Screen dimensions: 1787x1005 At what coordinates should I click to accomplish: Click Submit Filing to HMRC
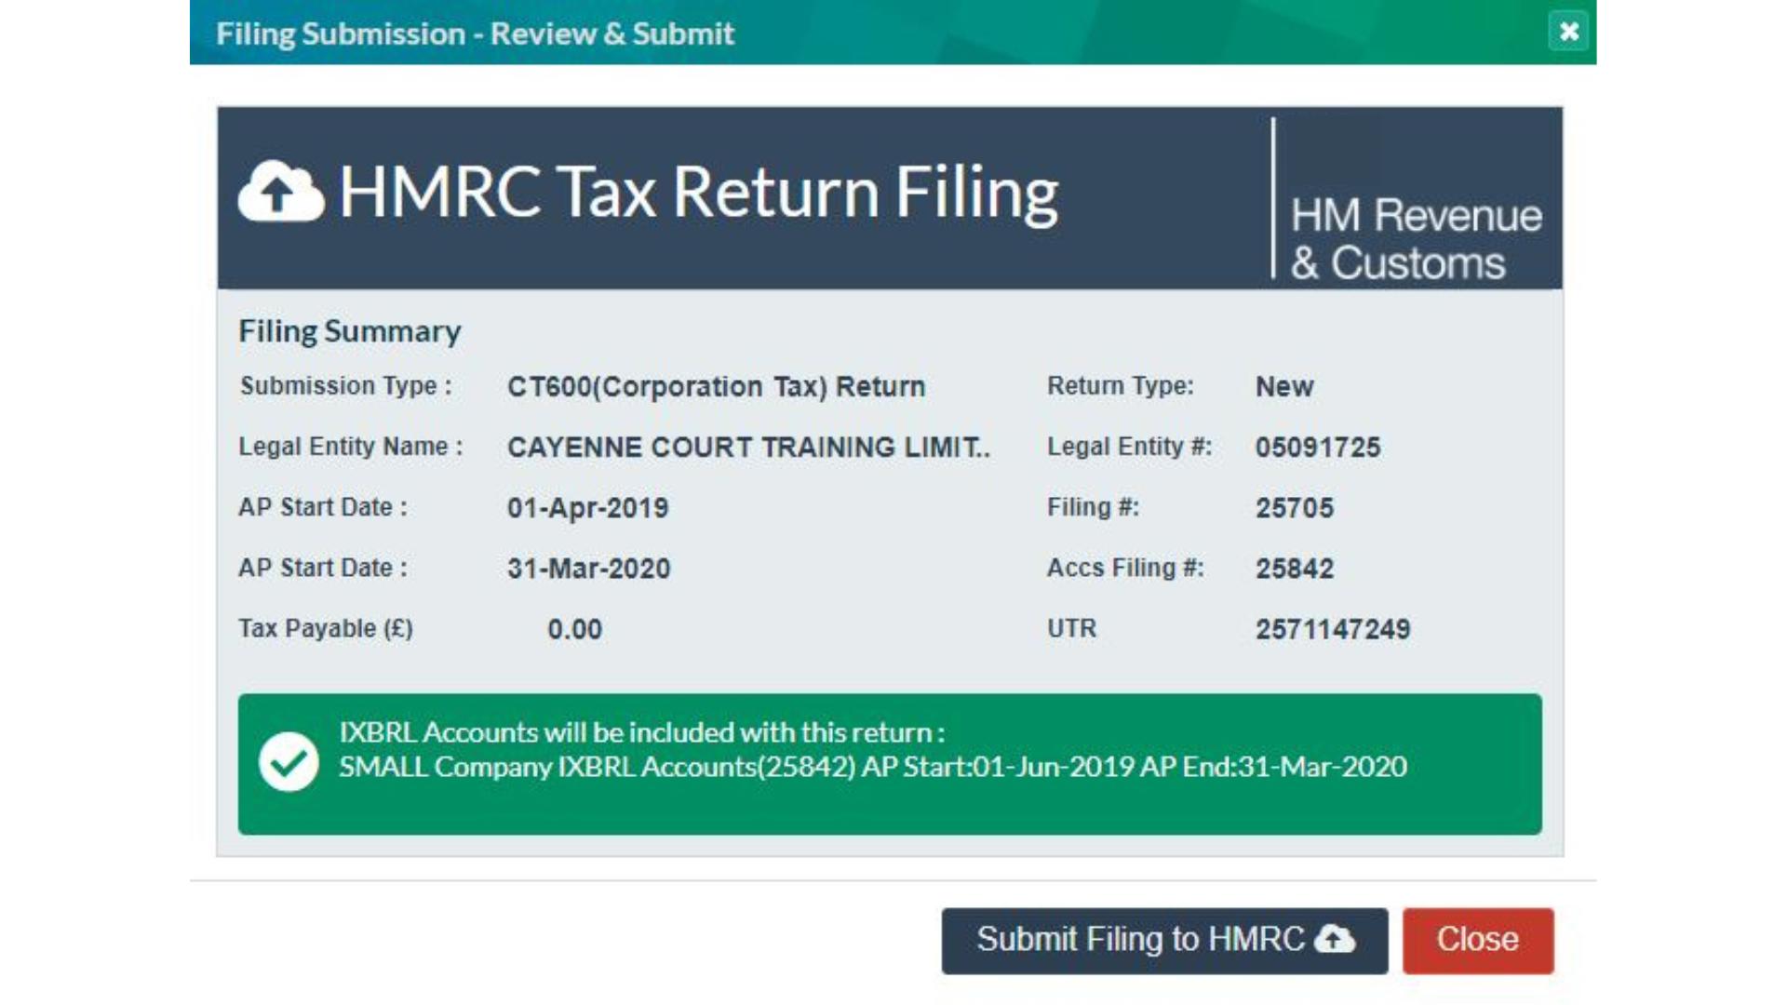pyautogui.click(x=1163, y=940)
